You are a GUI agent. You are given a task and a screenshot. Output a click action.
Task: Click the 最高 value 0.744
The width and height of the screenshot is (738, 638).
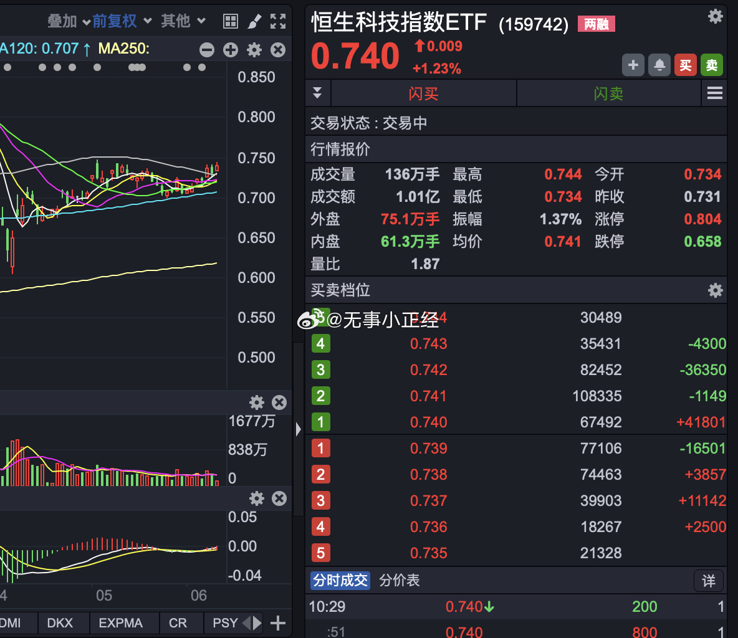pos(563,174)
